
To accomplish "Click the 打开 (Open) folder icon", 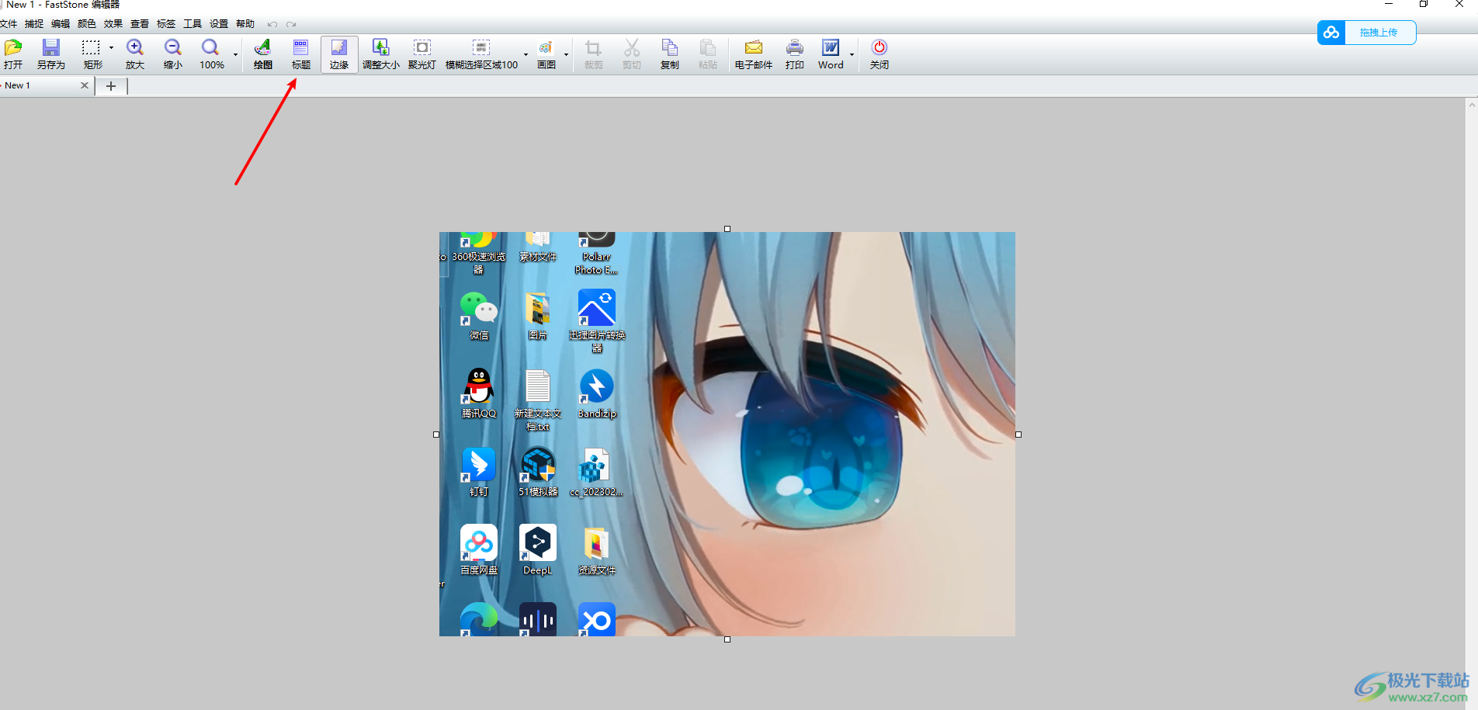I will 13,48.
